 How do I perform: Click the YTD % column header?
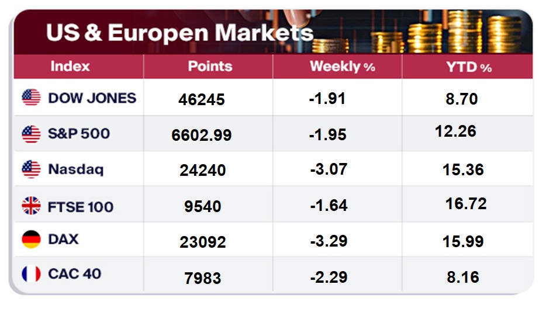(469, 67)
